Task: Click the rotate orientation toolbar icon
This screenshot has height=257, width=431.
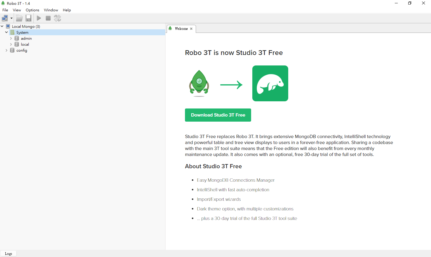Action: pyautogui.click(x=57, y=18)
